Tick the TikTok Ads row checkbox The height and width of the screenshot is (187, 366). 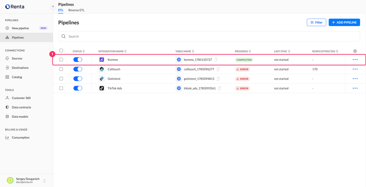click(61, 88)
